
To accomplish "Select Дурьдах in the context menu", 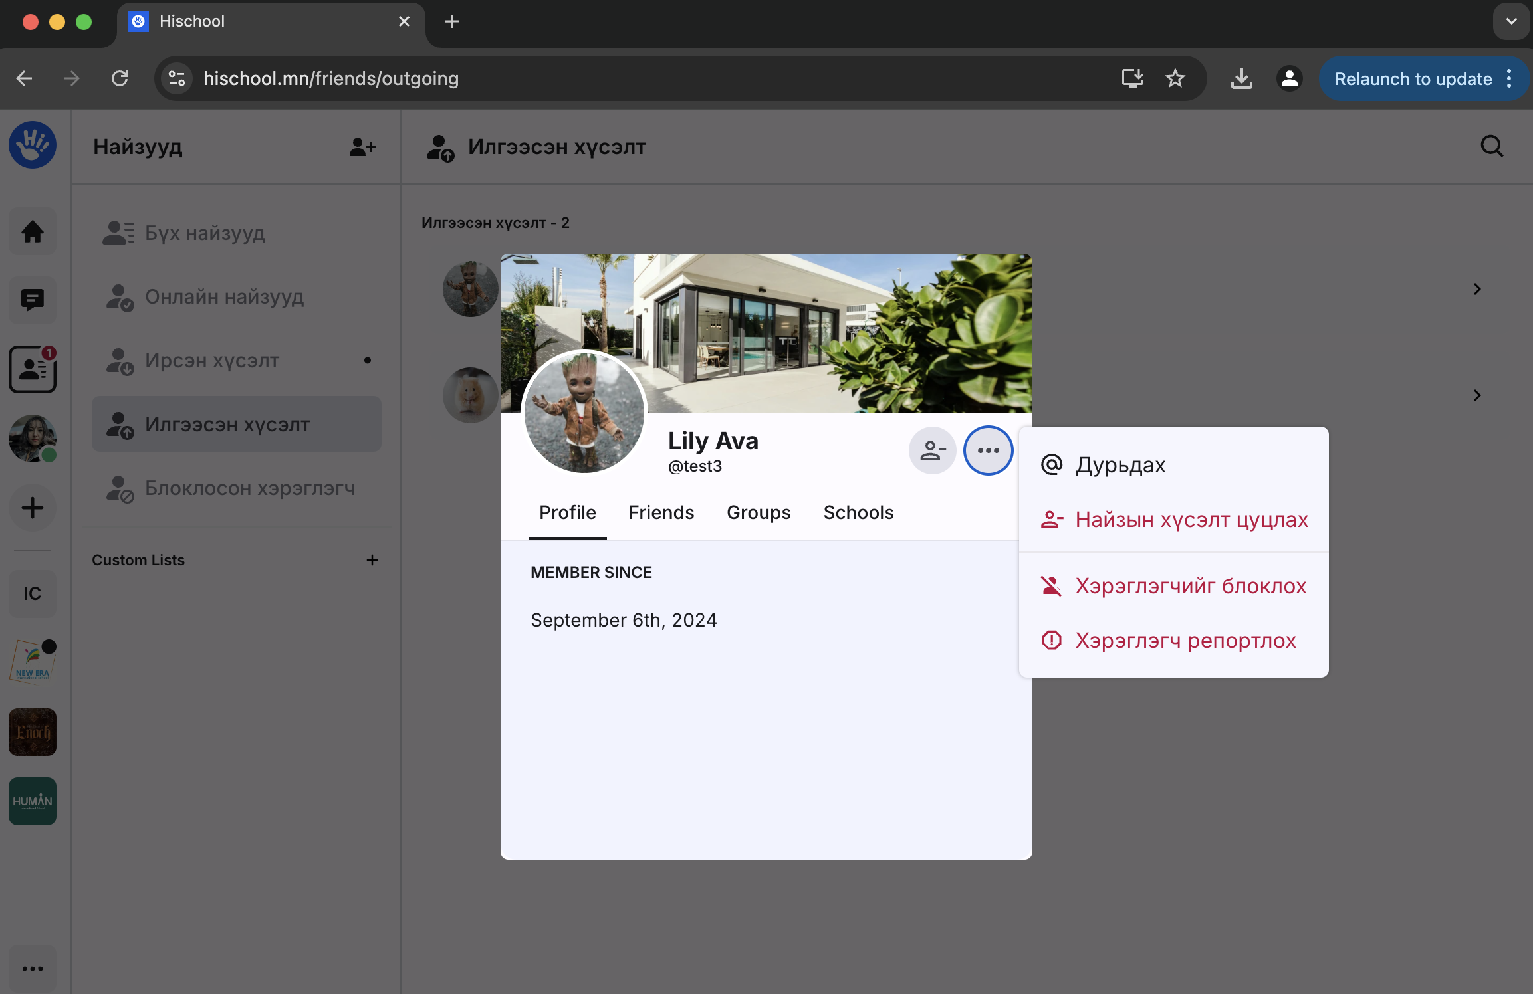I will pos(1120,465).
